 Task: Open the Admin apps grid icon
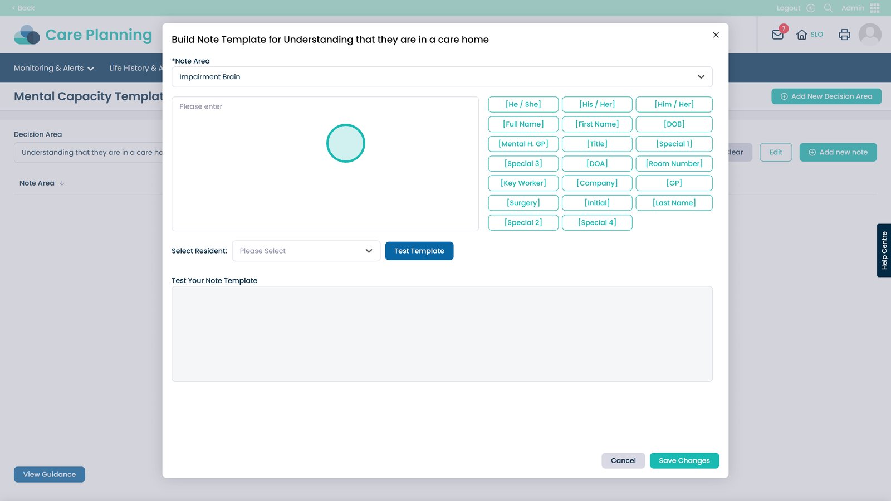pyautogui.click(x=875, y=8)
